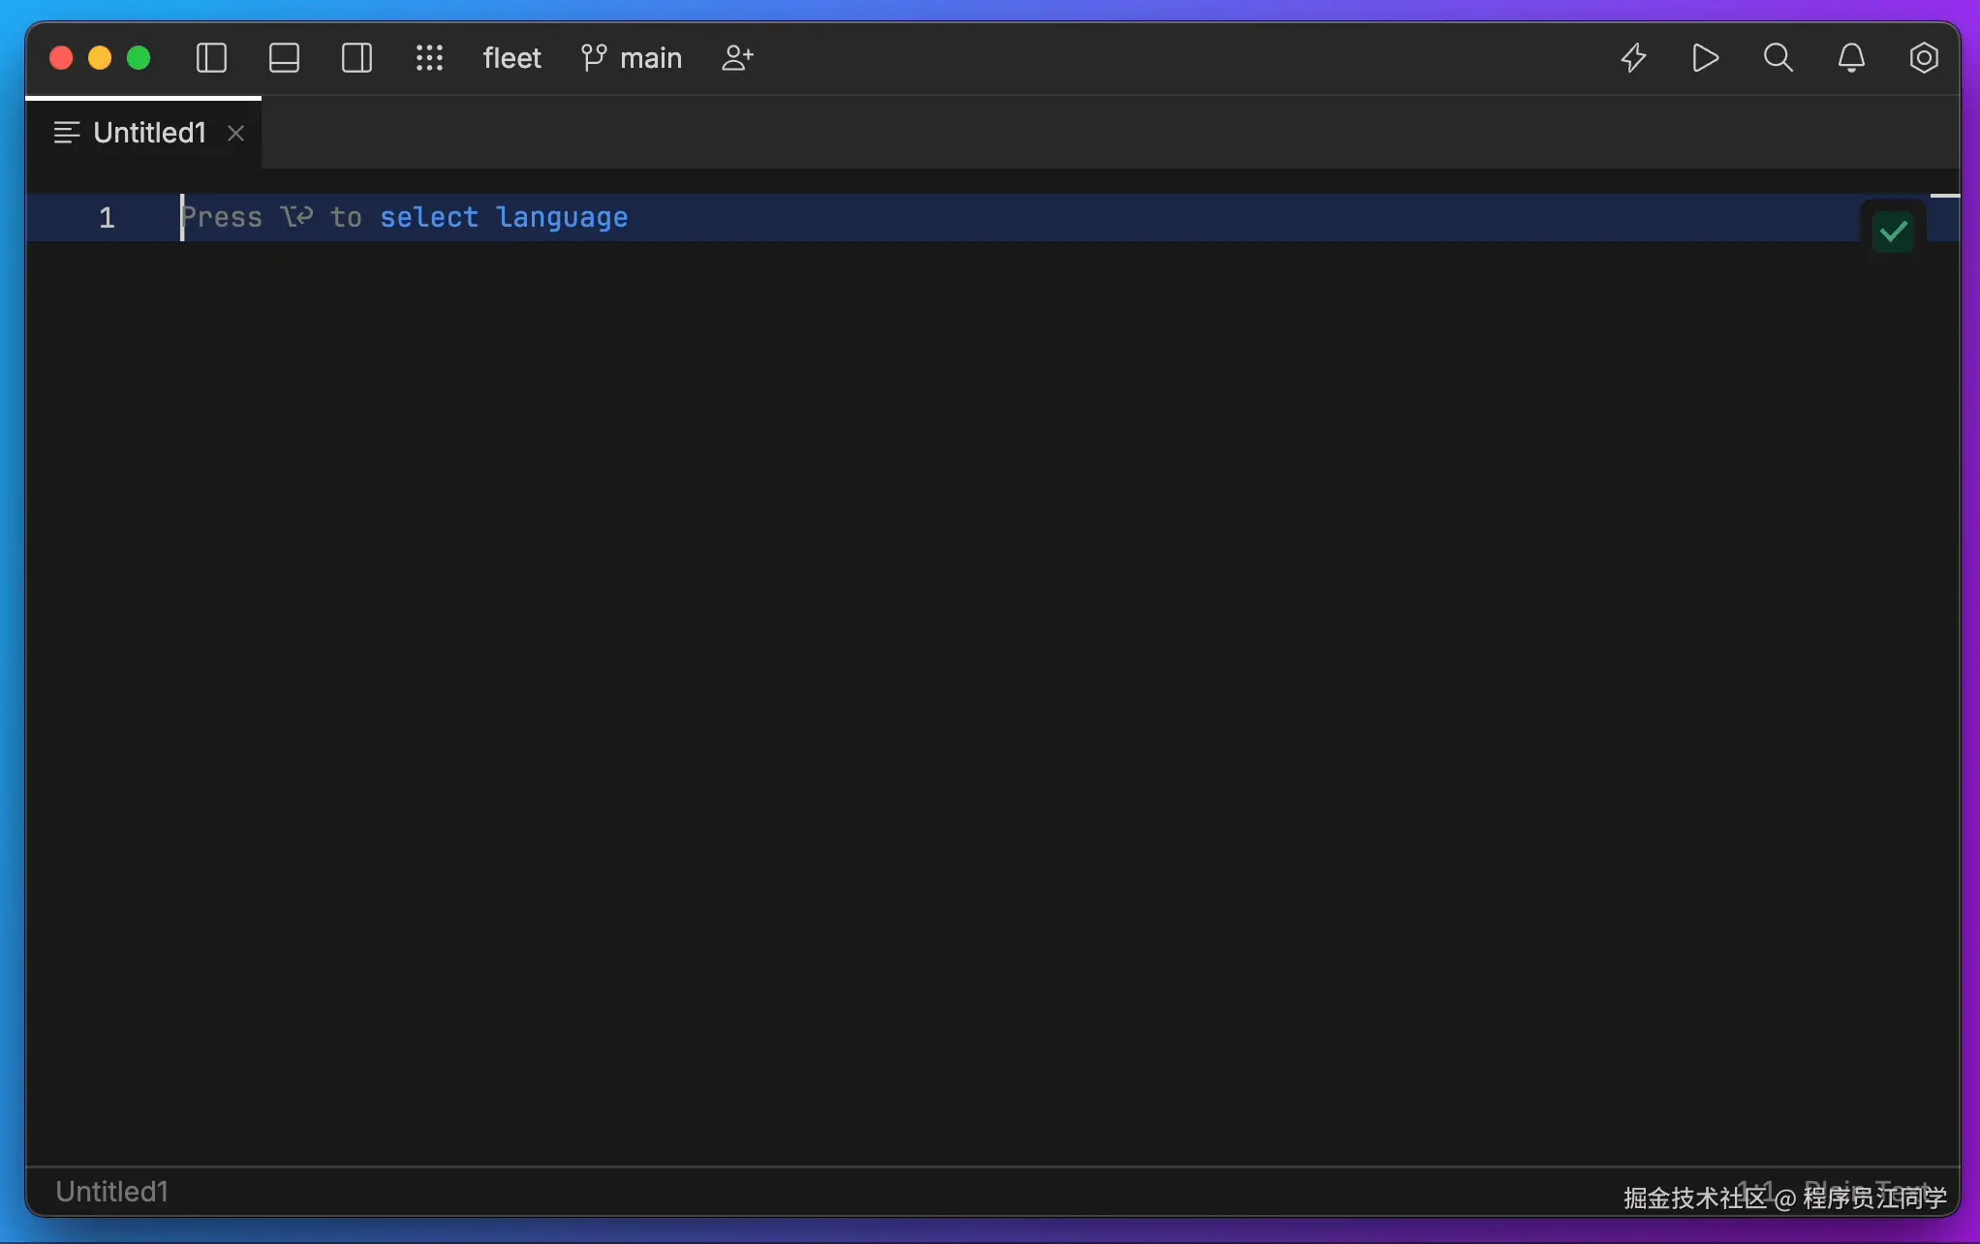Open the notifications bell icon
This screenshot has height=1244, width=1980.
click(x=1851, y=58)
